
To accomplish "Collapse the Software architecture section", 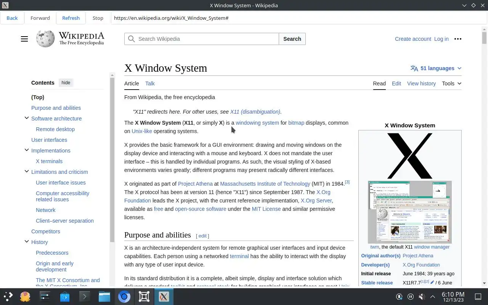I will (x=27, y=118).
